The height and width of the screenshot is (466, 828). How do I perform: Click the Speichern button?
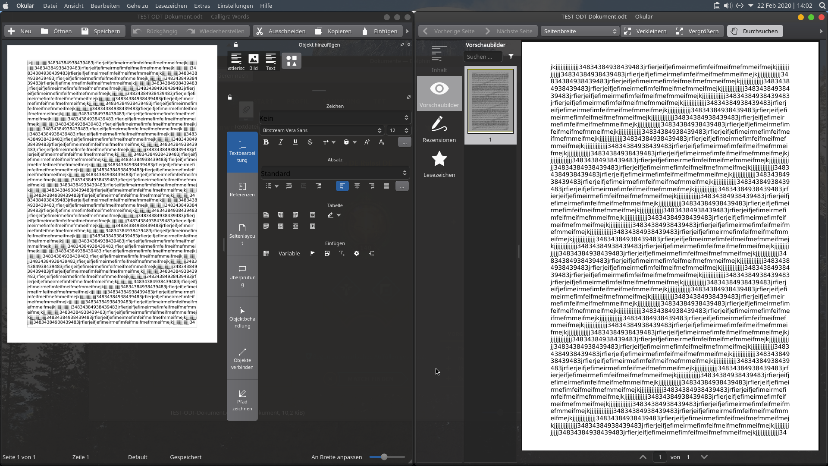(x=101, y=31)
